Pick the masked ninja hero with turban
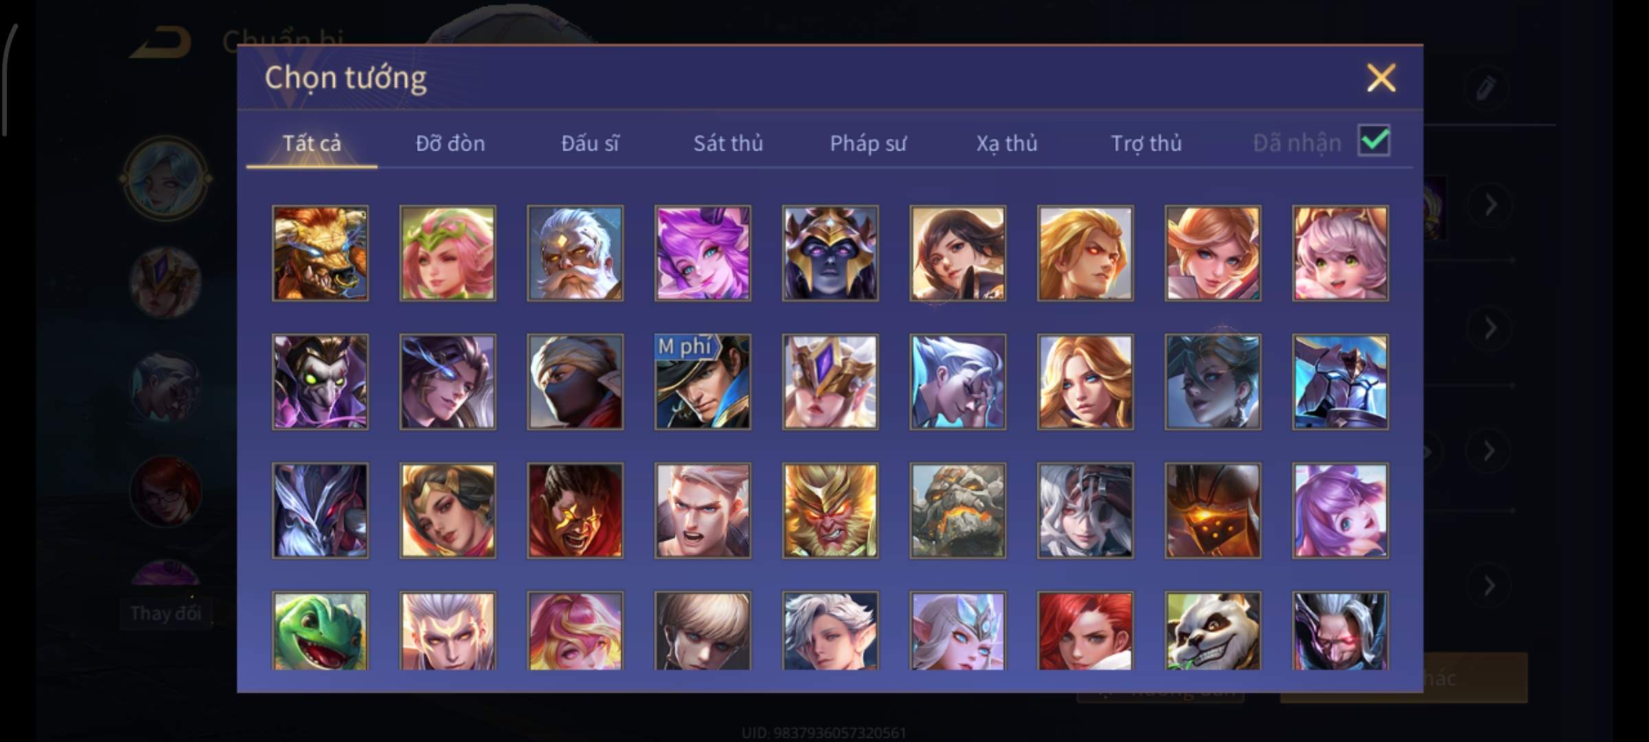 575,382
